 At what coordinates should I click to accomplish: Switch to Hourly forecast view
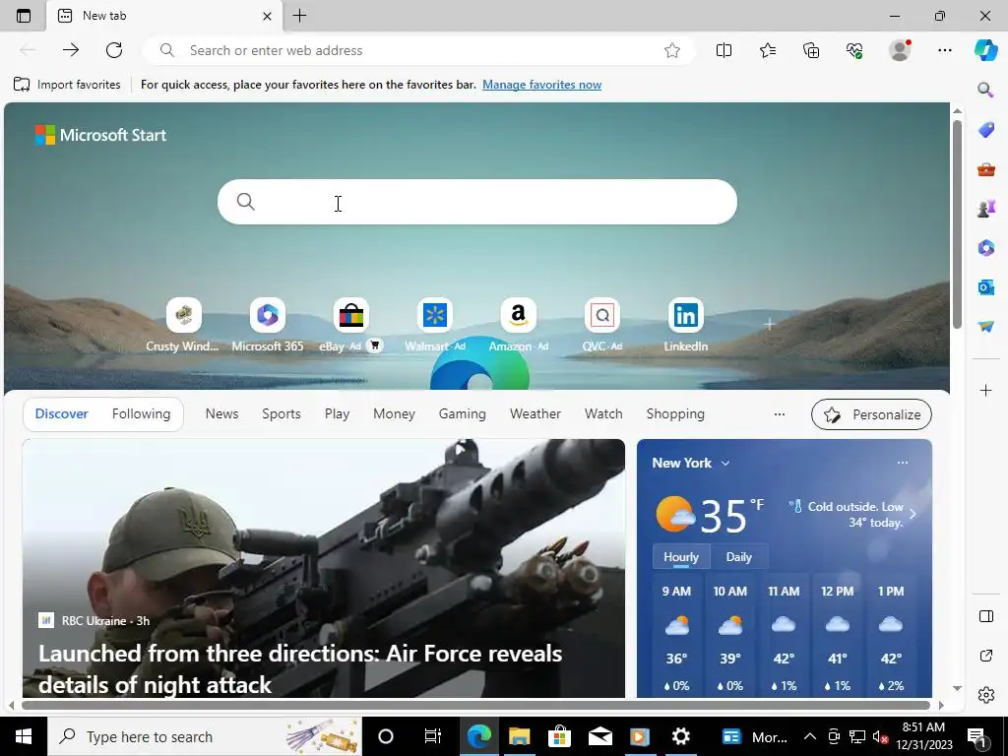pos(681,557)
